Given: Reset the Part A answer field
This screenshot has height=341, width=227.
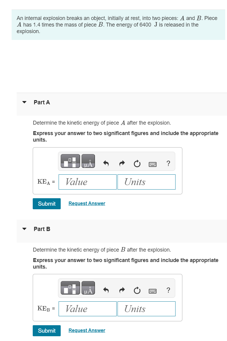Looking at the screenshot, I should (137, 163).
